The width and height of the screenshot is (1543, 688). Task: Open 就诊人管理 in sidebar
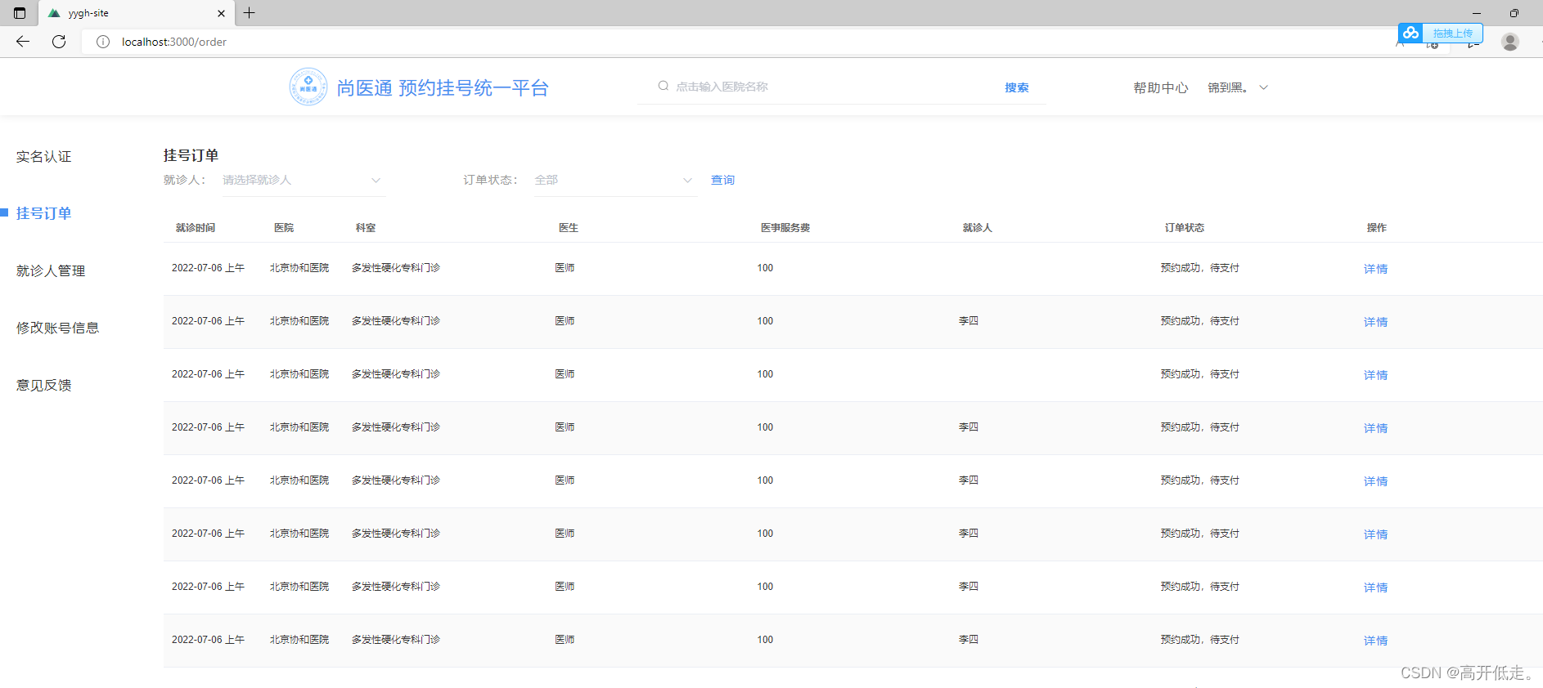(x=51, y=270)
